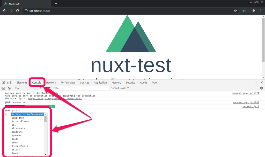Click the localhost:3000 address bar
The height and width of the screenshot is (157, 265).
click(x=130, y=11)
